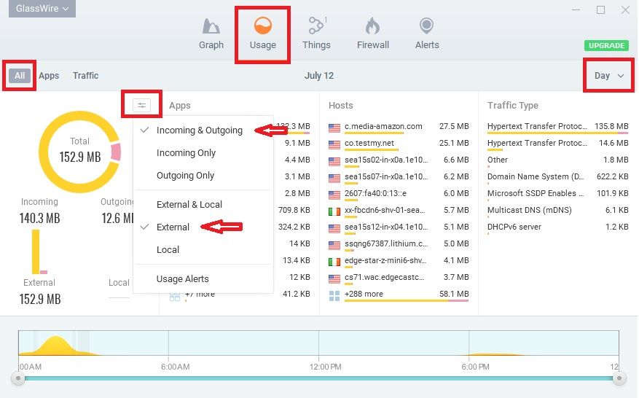Image resolution: width=639 pixels, height=398 pixels.
Task: Open the Things network devices icon
Action: [x=316, y=27]
